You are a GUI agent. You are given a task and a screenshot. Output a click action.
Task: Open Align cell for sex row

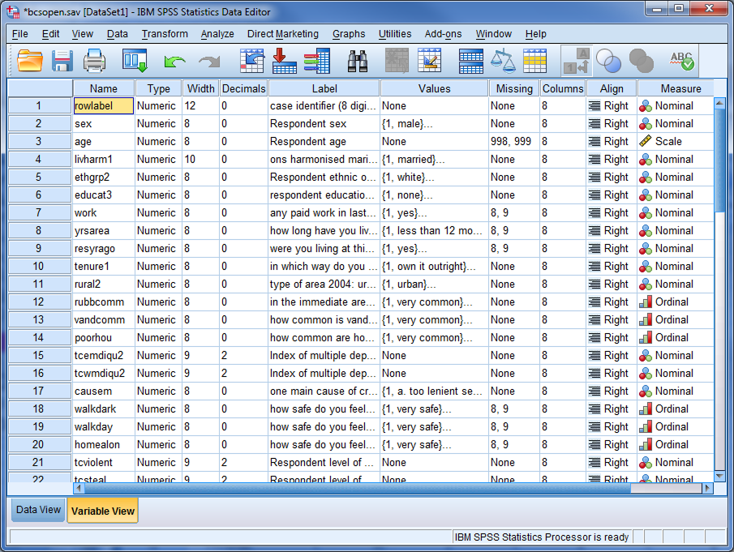612,123
